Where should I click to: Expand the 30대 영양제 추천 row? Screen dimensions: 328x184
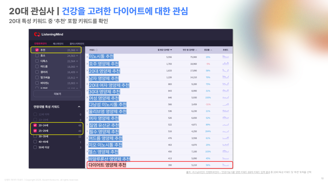[87, 91]
